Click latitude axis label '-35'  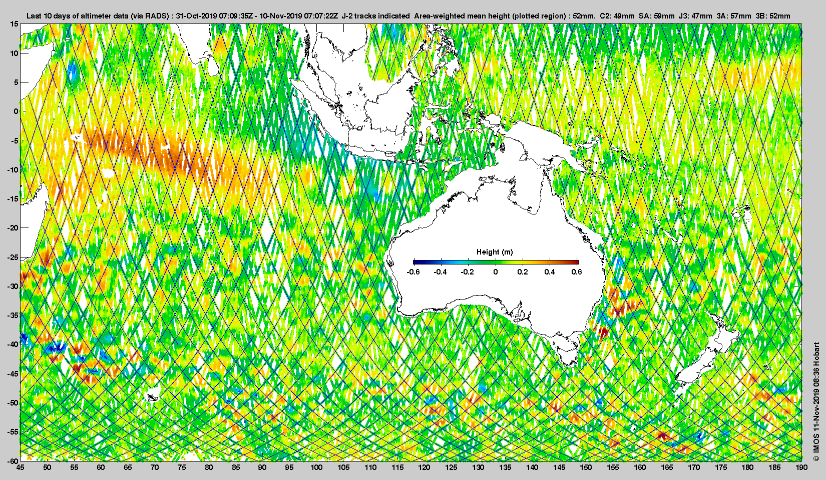click(x=13, y=315)
